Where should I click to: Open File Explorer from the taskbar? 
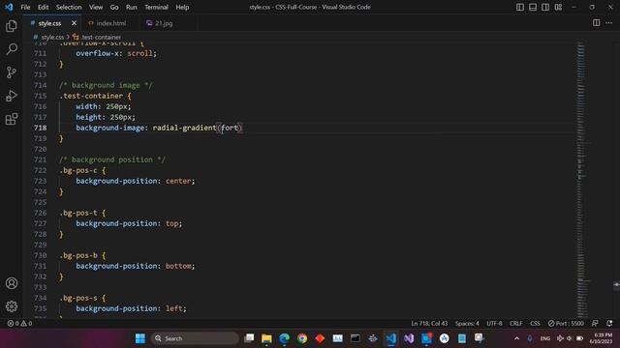tap(266, 338)
